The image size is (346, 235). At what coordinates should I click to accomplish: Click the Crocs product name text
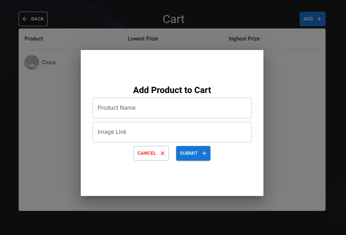[49, 62]
